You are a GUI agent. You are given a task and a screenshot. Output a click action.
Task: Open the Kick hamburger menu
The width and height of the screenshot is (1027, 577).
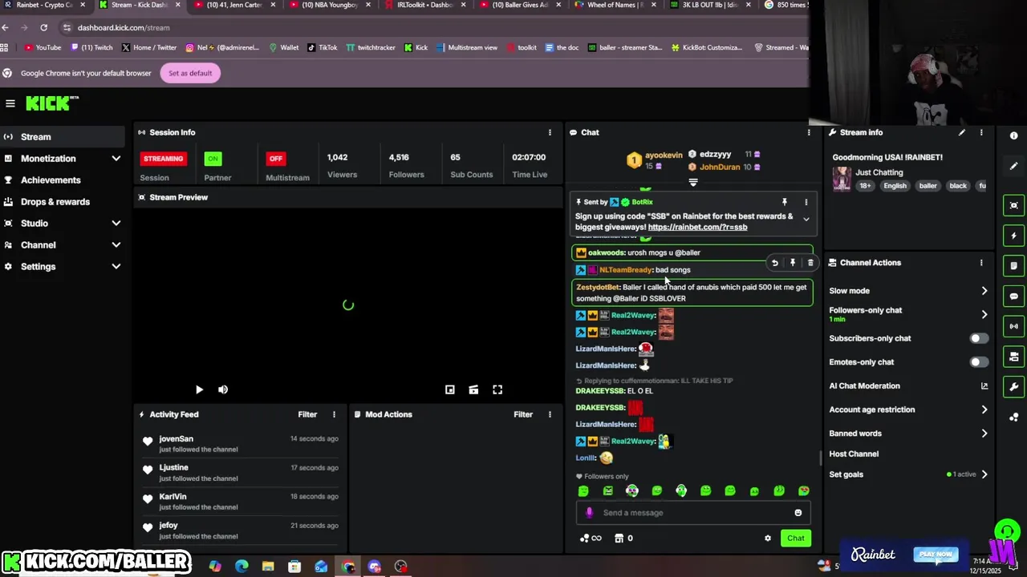(x=10, y=103)
